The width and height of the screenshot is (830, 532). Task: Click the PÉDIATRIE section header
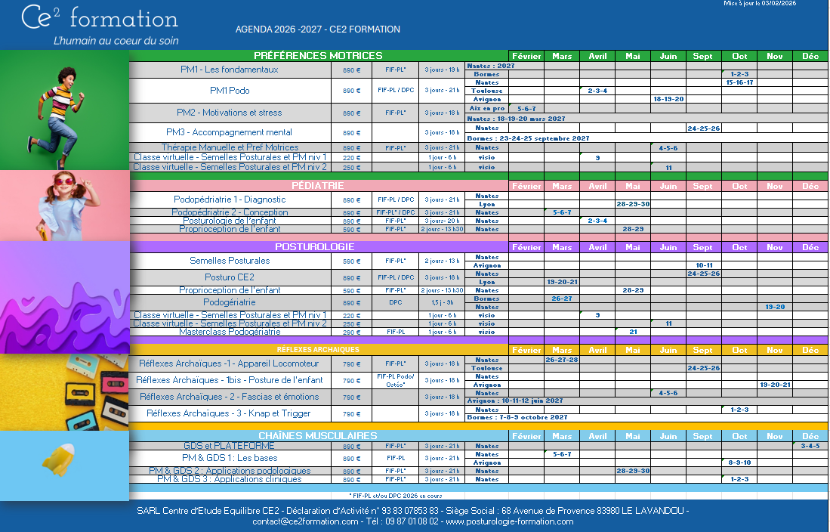pos(318,185)
